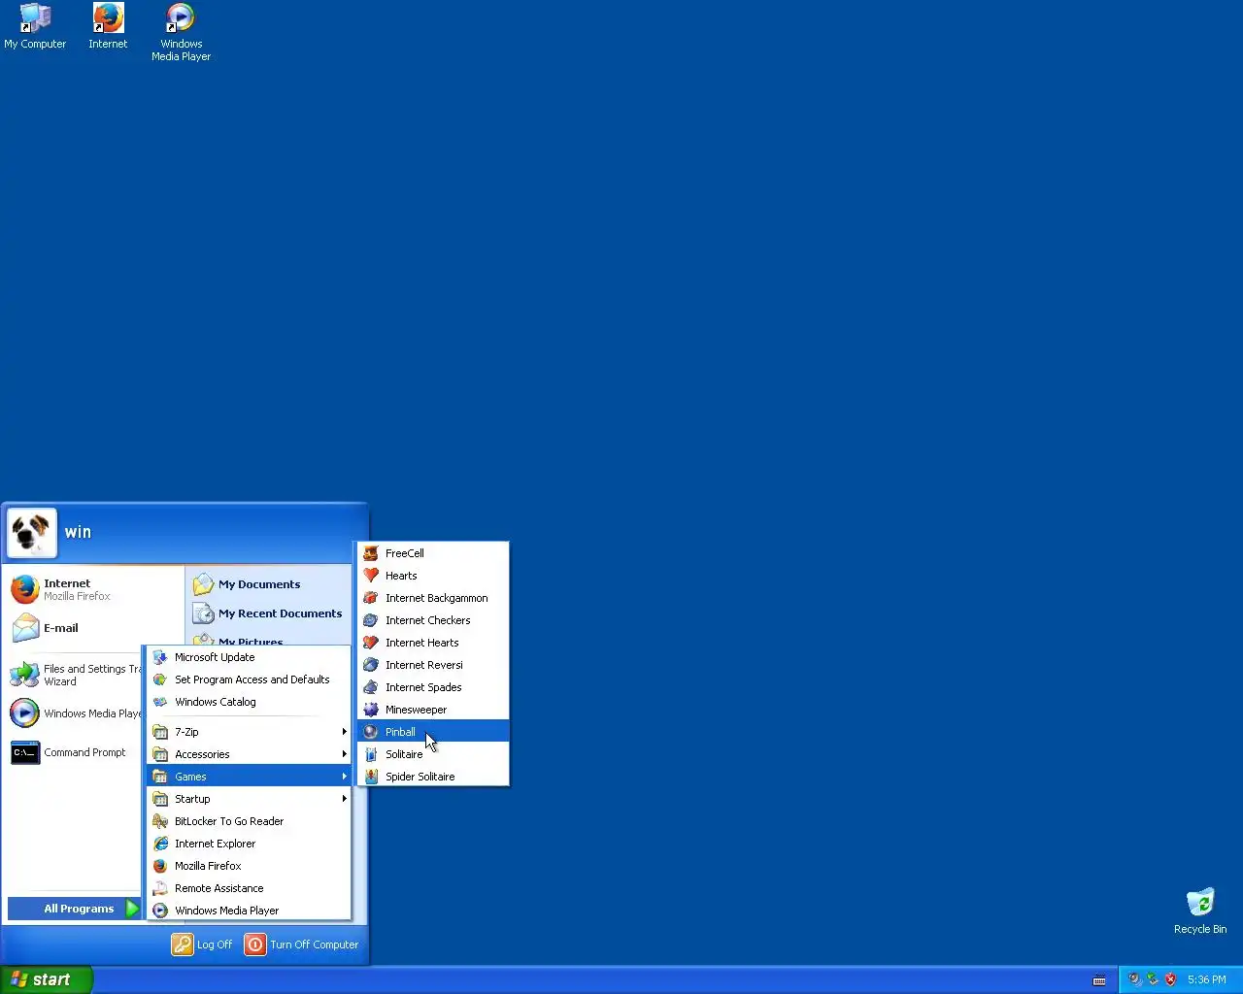Open Set Program Access and Defaults
Screen dimensions: 1243x994
(x=249, y=679)
